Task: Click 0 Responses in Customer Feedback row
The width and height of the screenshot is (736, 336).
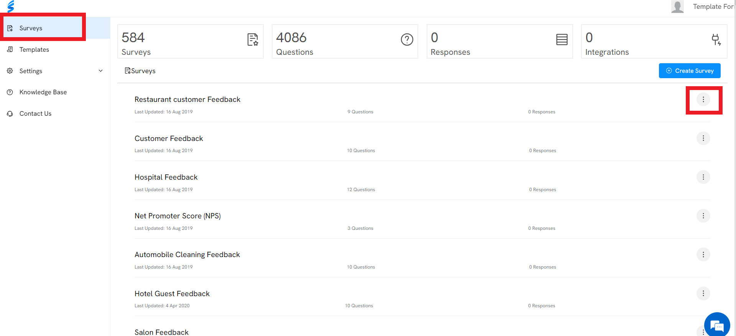Action: 542,151
